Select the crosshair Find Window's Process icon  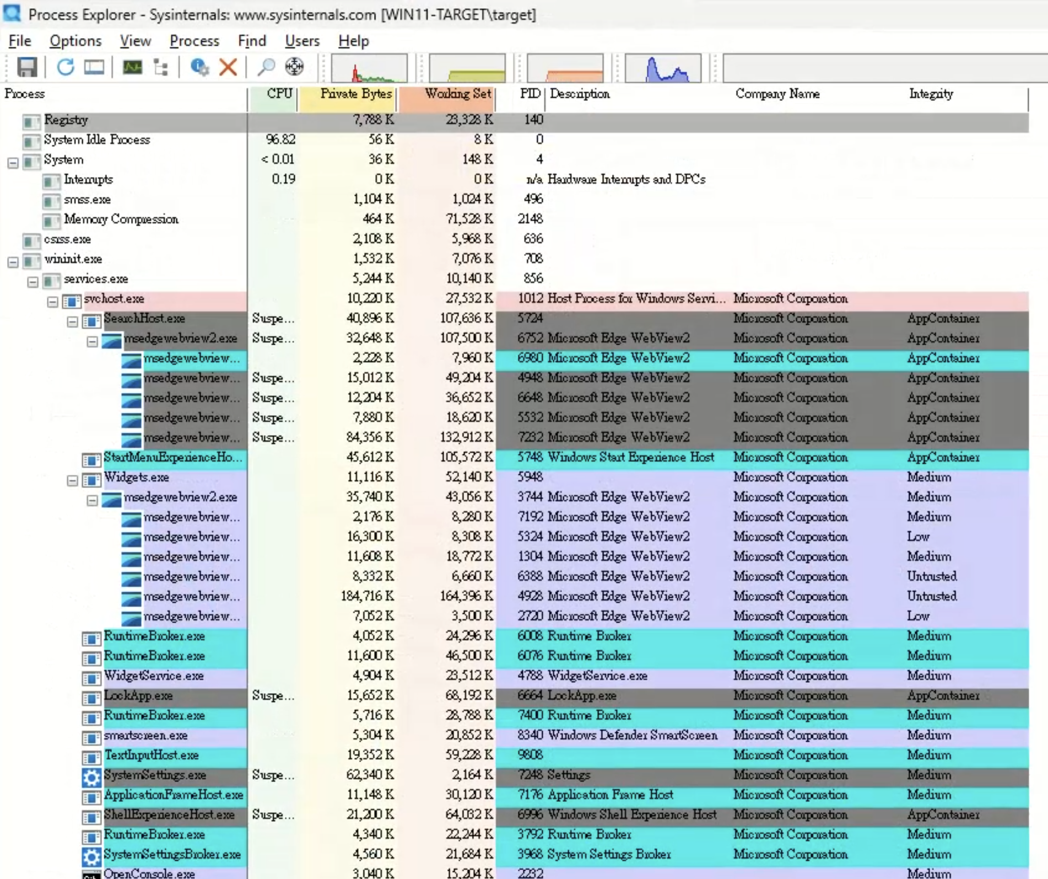[294, 67]
